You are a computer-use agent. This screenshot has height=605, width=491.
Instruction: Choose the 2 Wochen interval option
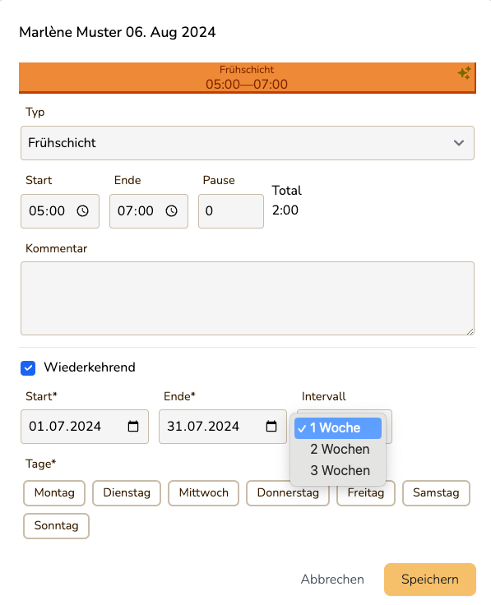pyautogui.click(x=338, y=449)
